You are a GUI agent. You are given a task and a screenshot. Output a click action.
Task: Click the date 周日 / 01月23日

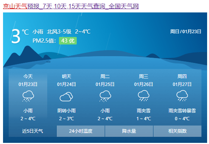(186, 32)
